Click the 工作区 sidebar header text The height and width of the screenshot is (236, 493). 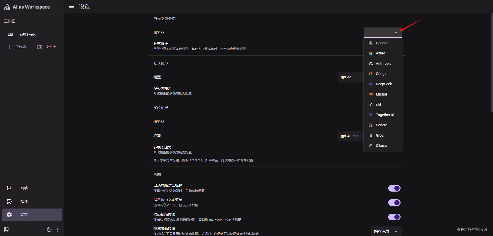click(10, 21)
